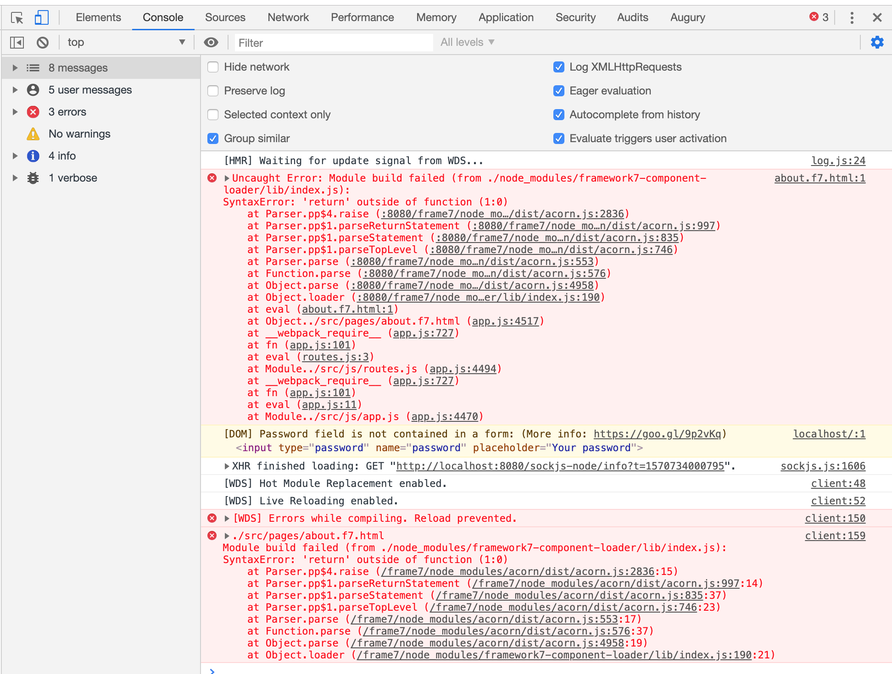Hide the console sidebar
Viewport: 892px width, 674px height.
(17, 43)
